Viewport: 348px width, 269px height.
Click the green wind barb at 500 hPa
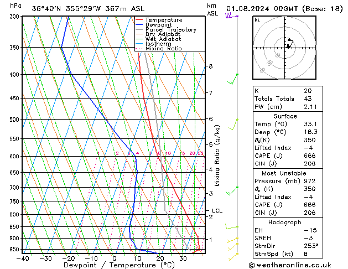coord(233,125)
